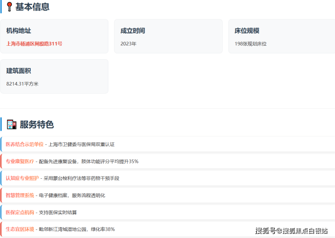Click the 医保定点机构 feature label
The width and height of the screenshot is (335, 238).
19,212
